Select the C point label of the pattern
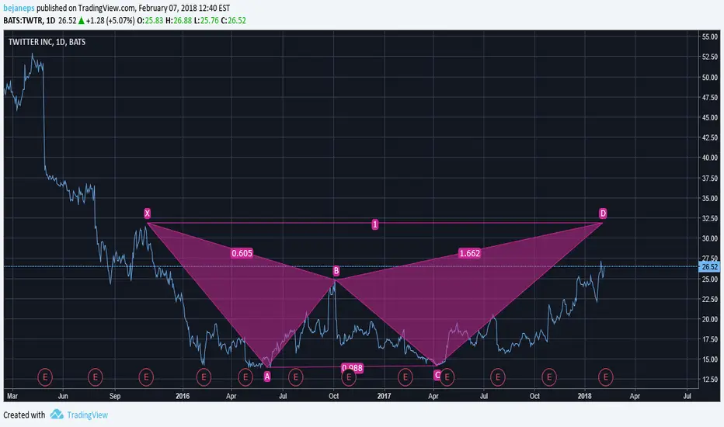Screen dimensions: 724x427 click(437, 375)
